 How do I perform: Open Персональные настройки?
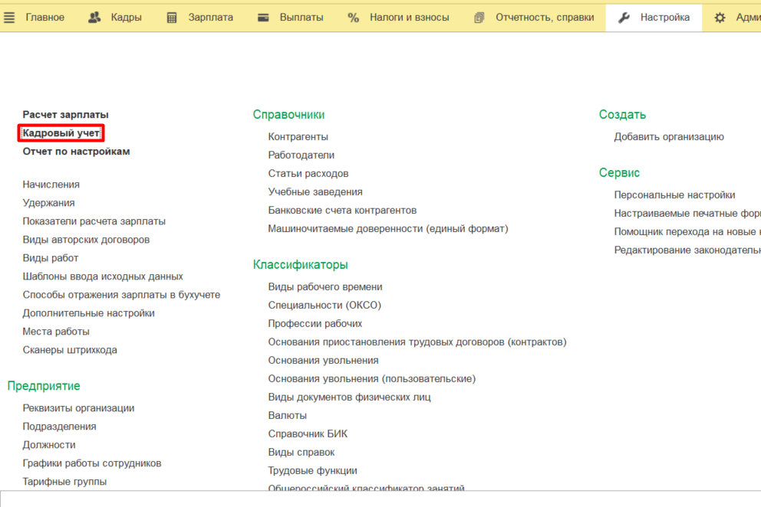click(x=674, y=195)
